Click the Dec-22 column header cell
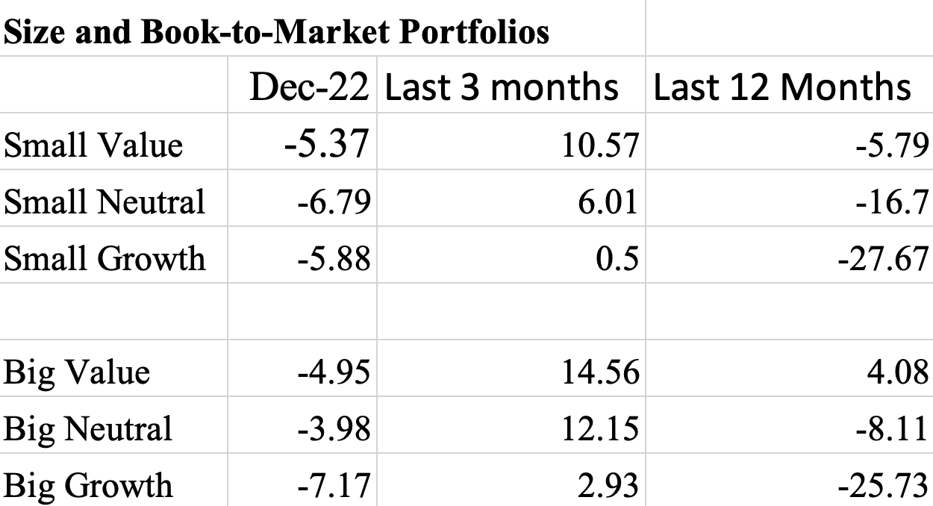Image resolution: width=933 pixels, height=506 pixels. click(x=309, y=87)
